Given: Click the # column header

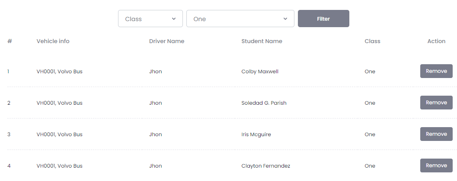Looking at the screenshot, I should pyautogui.click(x=10, y=41).
